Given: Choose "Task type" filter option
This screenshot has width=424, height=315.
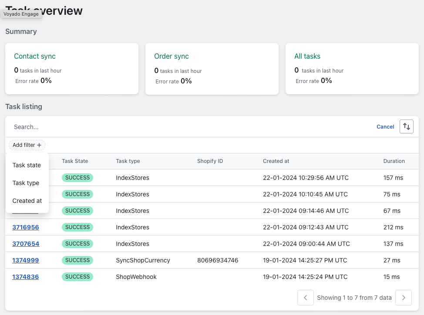Looking at the screenshot, I should (25, 183).
